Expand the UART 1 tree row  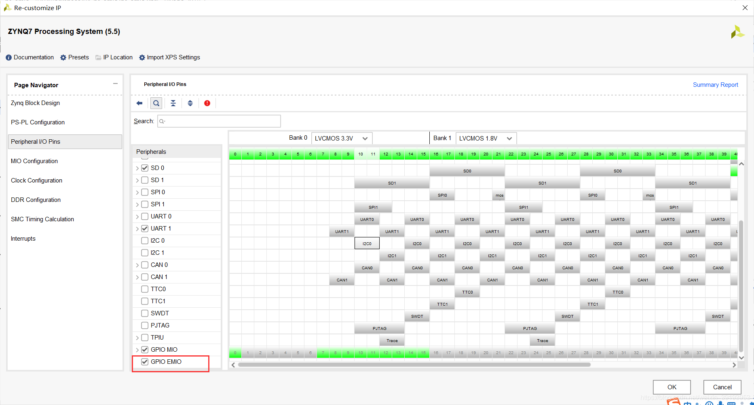137,229
